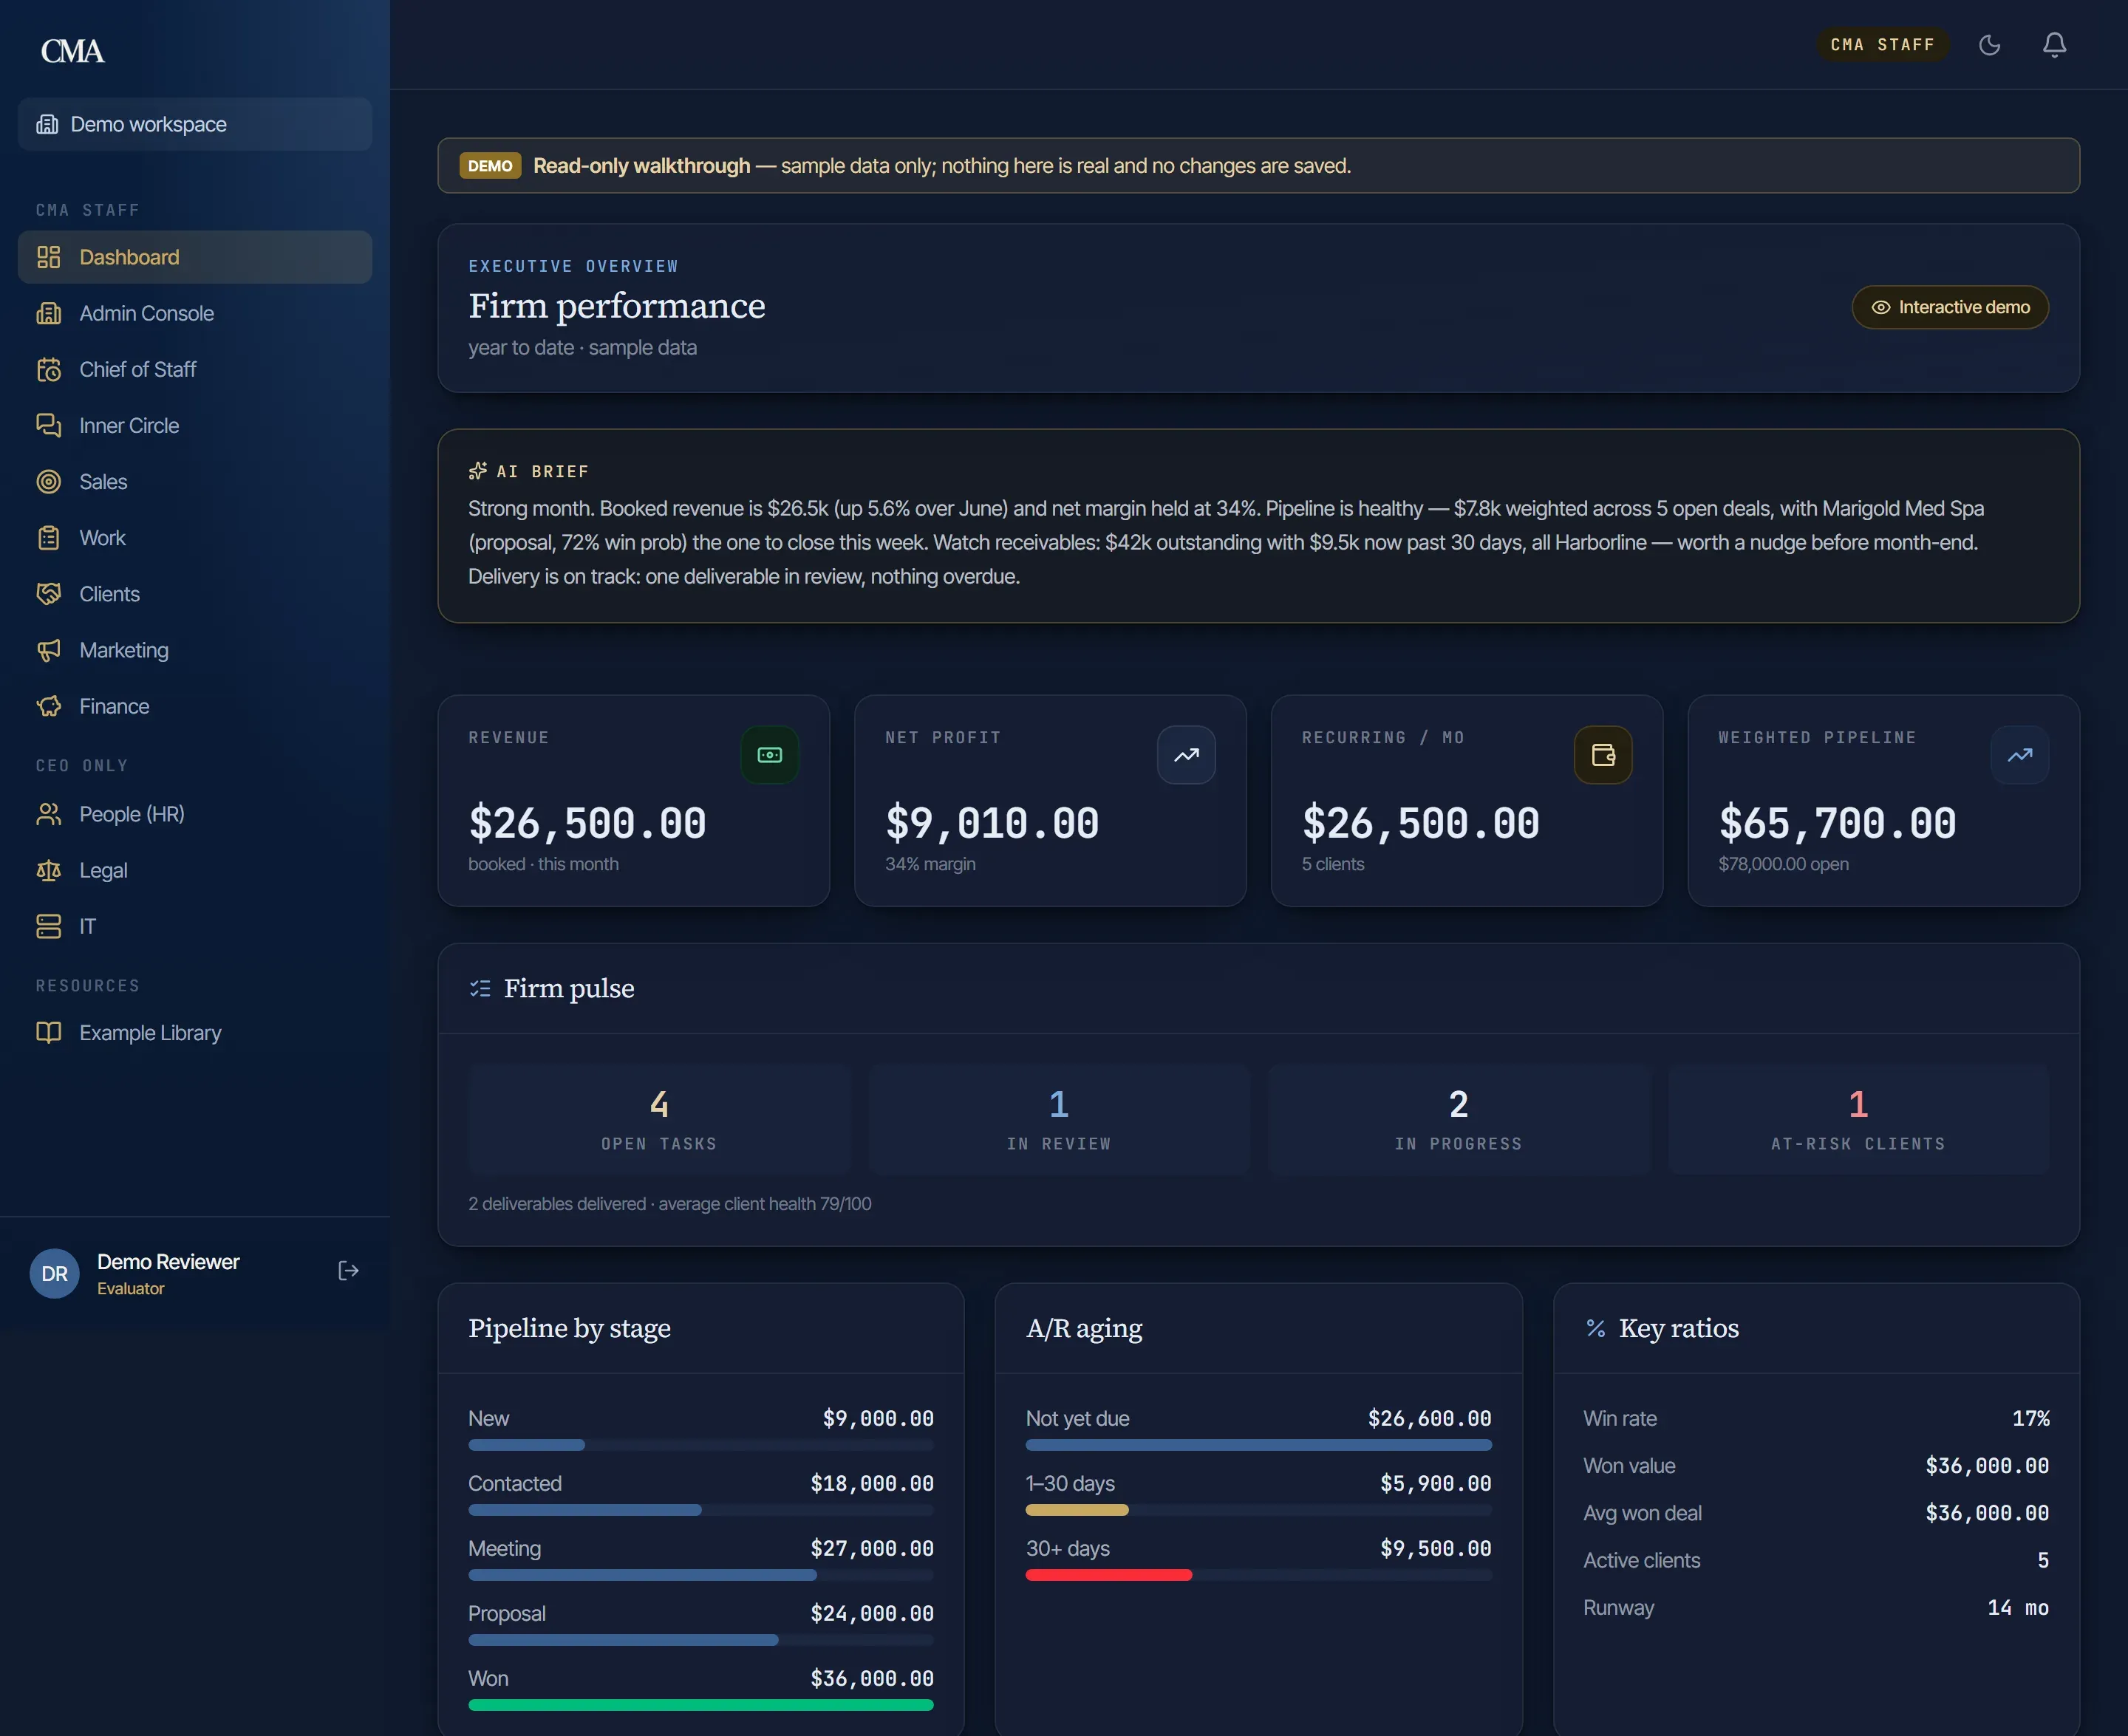Click the $65,700.00 weighted pipeline value
Viewport: 2128px width, 1736px height.
tap(1837, 823)
